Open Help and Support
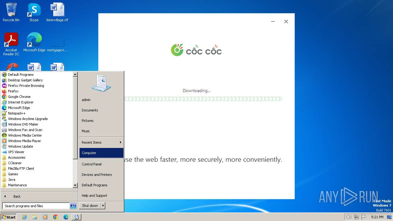The width and height of the screenshot is (393, 221). [x=101, y=196]
